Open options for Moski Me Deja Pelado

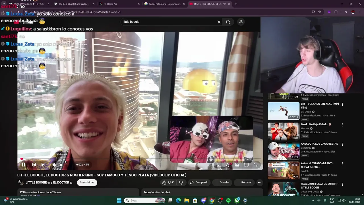point(342,125)
